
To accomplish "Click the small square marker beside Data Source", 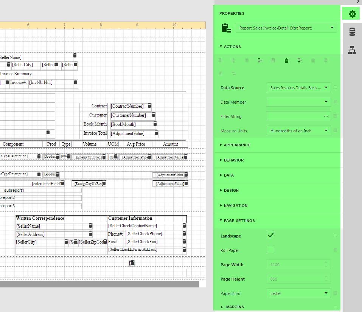I will pos(335,87).
